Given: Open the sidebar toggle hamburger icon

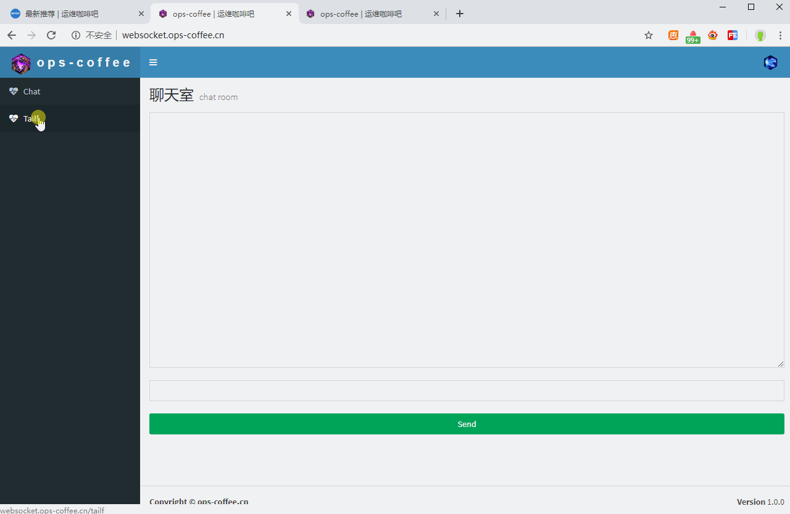Looking at the screenshot, I should click(x=153, y=62).
